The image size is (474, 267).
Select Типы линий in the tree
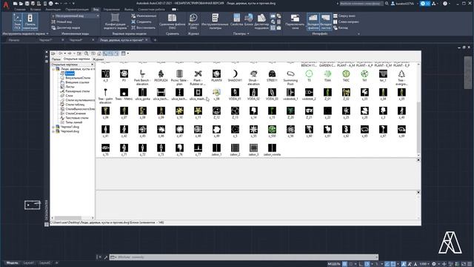[x=74, y=122]
